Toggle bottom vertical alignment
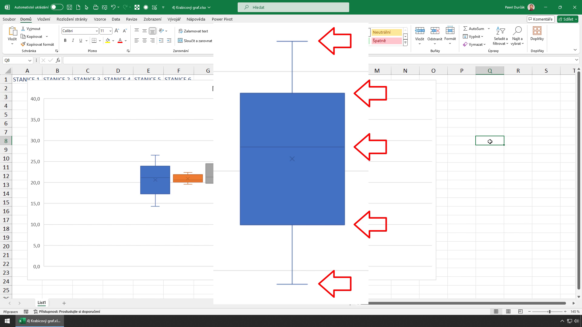This screenshot has width=582, height=327. [x=152, y=31]
